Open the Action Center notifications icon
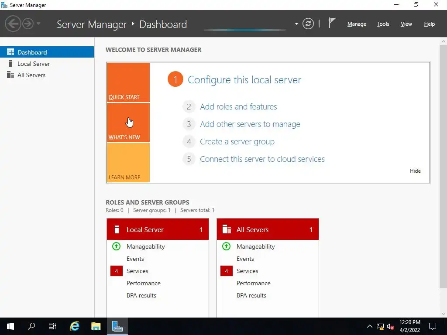Image resolution: width=447 pixels, height=335 pixels. coord(433,326)
